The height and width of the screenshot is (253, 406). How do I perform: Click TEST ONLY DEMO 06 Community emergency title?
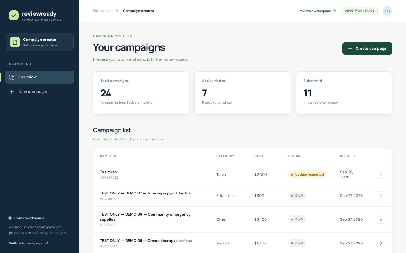145,217
